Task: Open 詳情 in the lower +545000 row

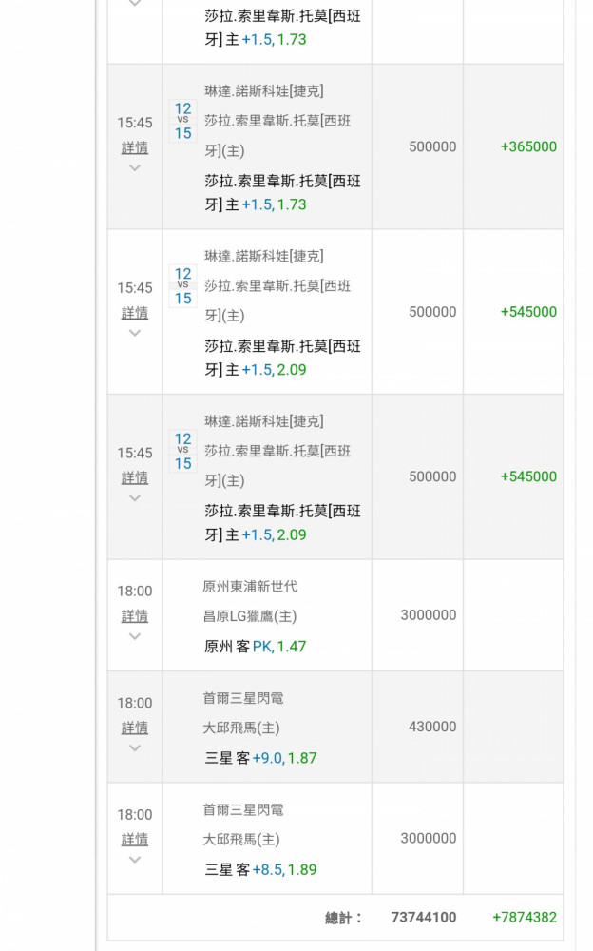Action: [135, 477]
